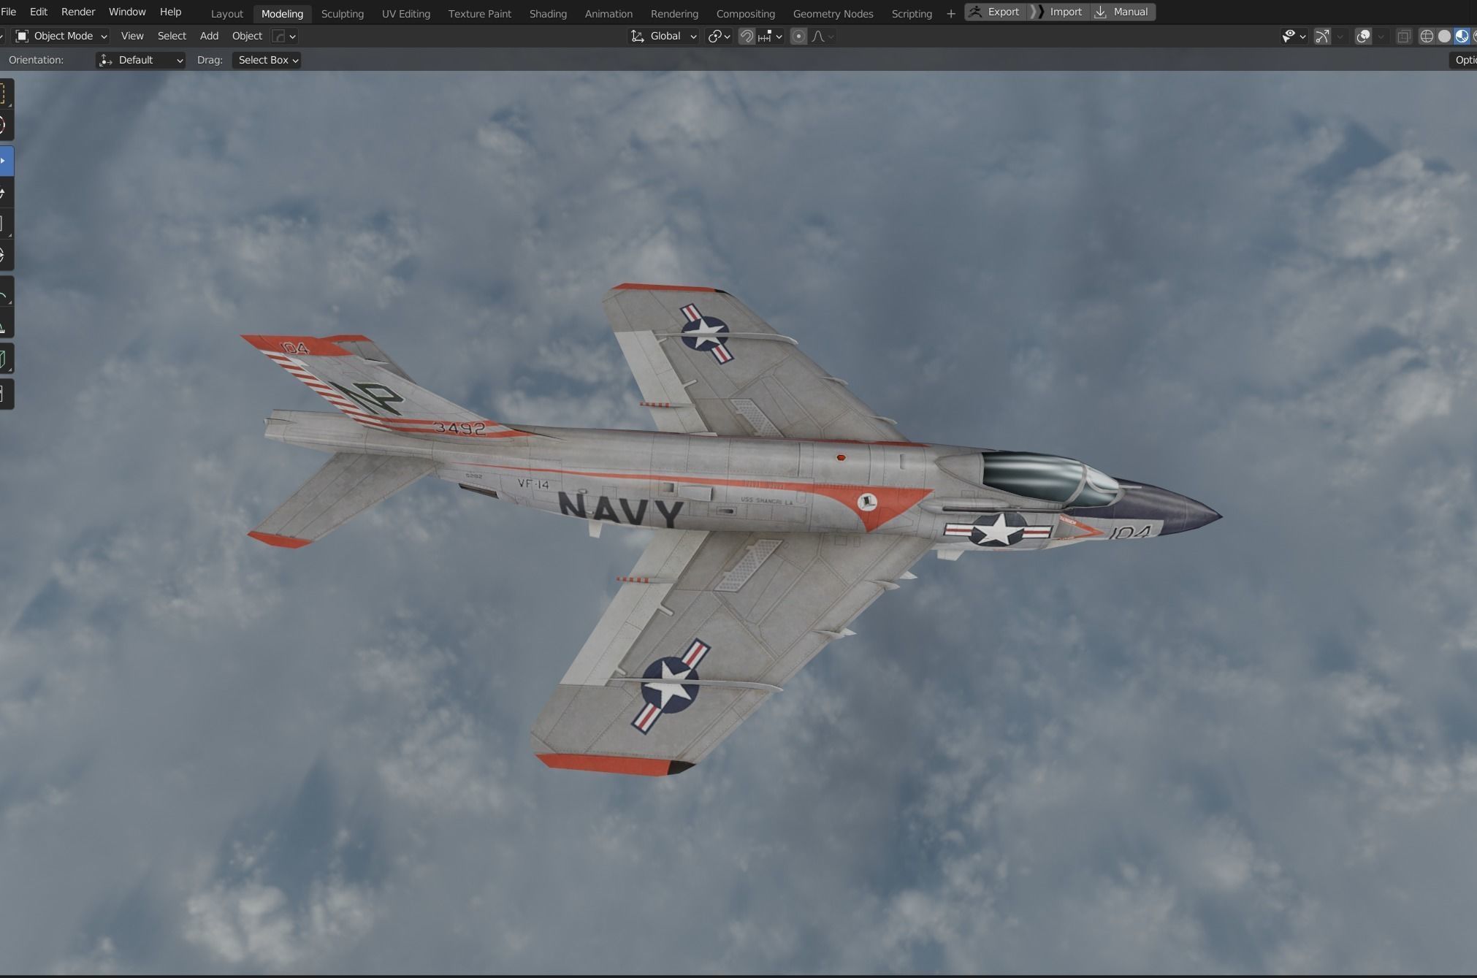The height and width of the screenshot is (978, 1477).
Task: Switch to Modeling workspace tab
Action: [282, 14]
